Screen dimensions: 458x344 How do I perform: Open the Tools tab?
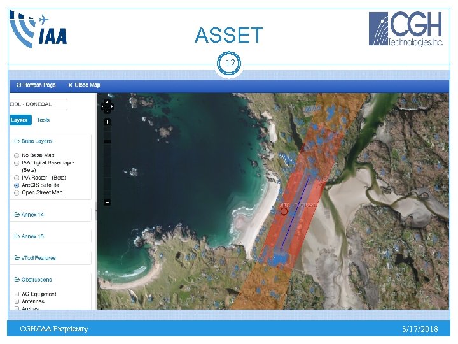(x=43, y=120)
